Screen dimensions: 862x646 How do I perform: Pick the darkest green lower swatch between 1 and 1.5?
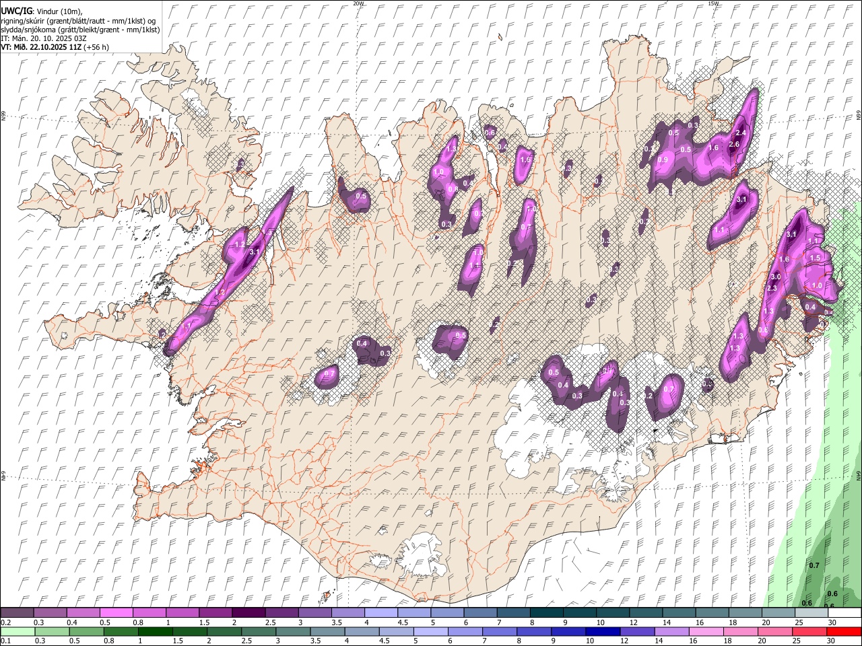(155, 632)
